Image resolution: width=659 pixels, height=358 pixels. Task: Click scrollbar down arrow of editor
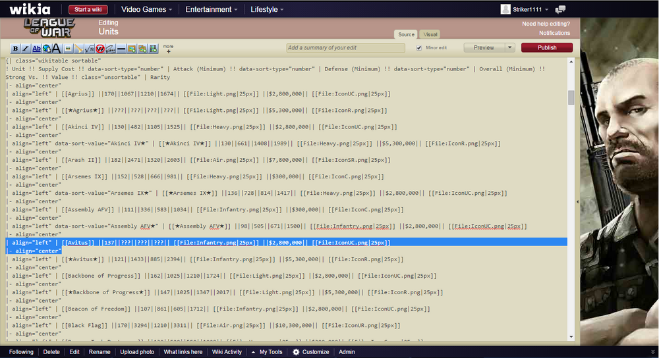(571, 336)
